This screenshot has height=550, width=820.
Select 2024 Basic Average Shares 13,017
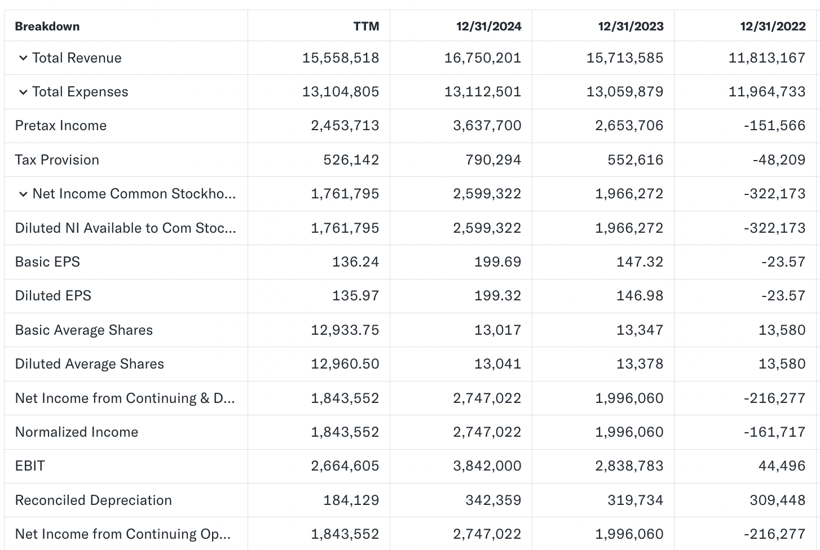pyautogui.click(x=498, y=330)
